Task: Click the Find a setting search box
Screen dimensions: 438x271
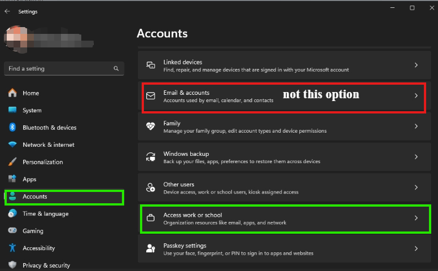Action: click(x=64, y=68)
